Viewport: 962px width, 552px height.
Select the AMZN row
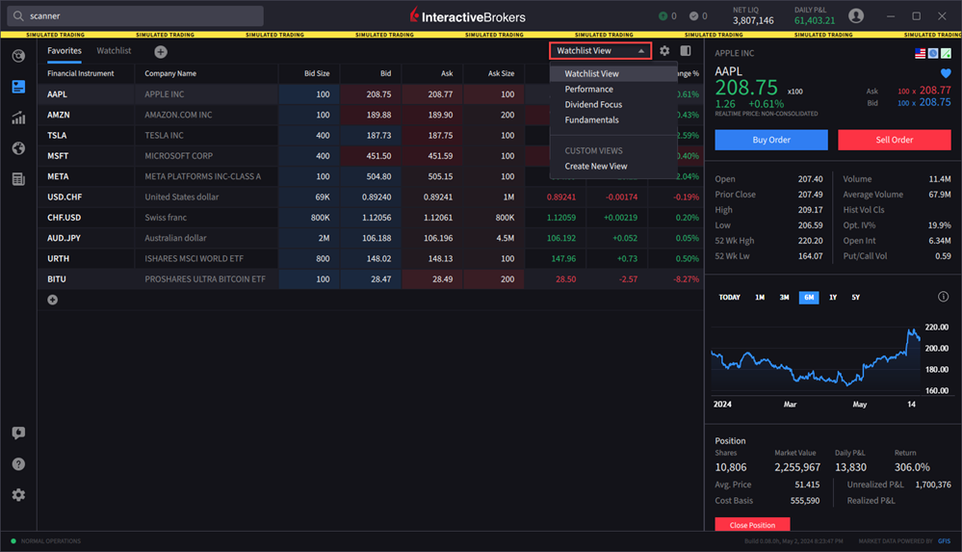coord(371,115)
